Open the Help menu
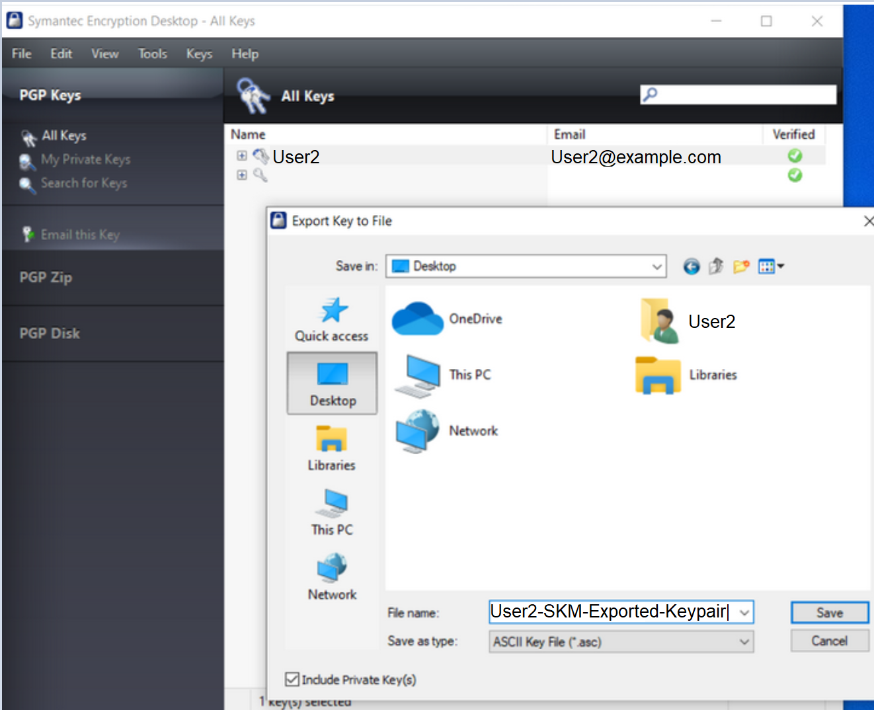The height and width of the screenshot is (710, 874). (x=245, y=54)
